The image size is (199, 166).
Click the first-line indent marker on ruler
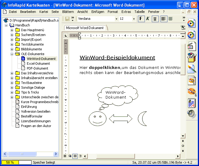[79, 34]
